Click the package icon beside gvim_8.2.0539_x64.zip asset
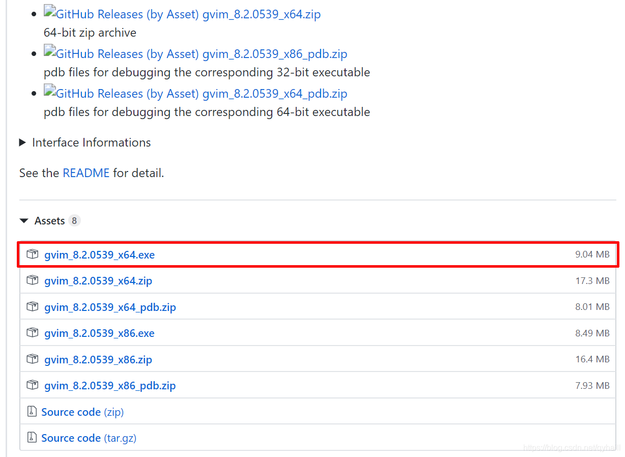 coord(33,280)
